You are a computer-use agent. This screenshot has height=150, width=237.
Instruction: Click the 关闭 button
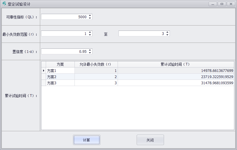150,140
